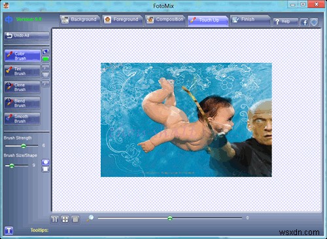Select the square brush shape
Image resolution: width=327 pixels, height=239 pixels.
point(46,169)
